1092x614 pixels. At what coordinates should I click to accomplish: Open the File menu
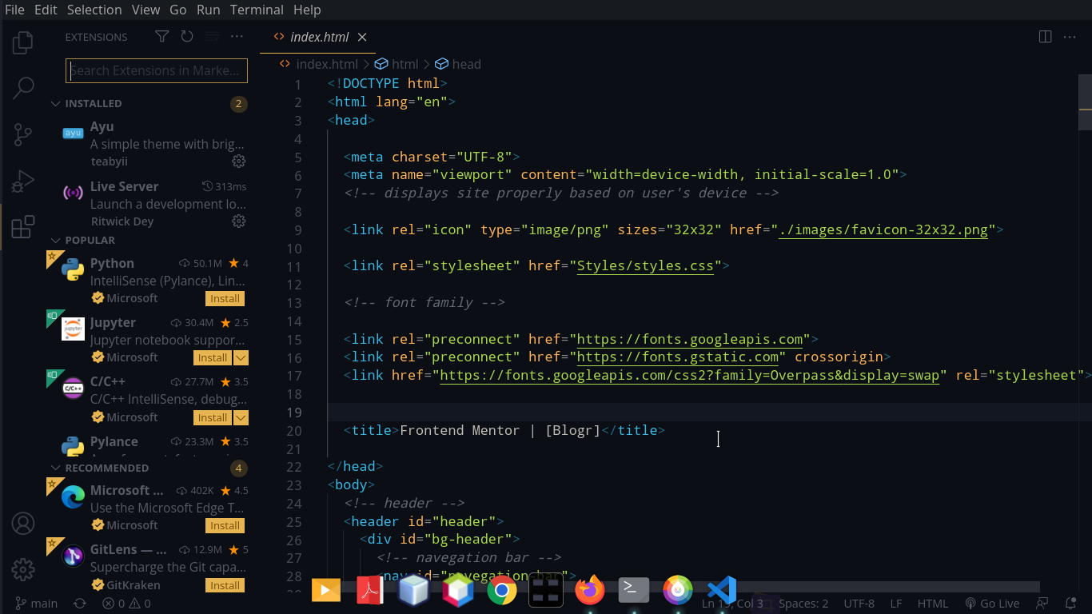click(14, 10)
